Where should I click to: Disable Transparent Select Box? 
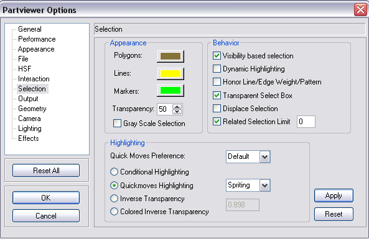[217, 96]
